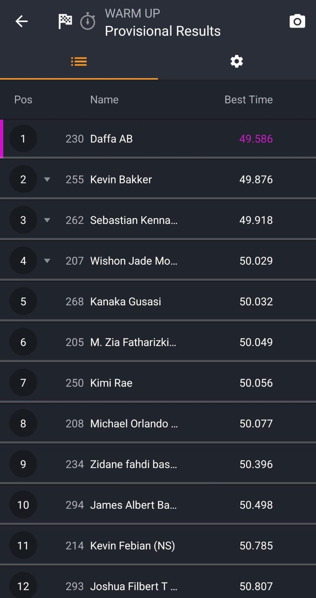Tap the camera screenshot icon
Viewport: 316px width, 598px height.
pyautogui.click(x=297, y=21)
